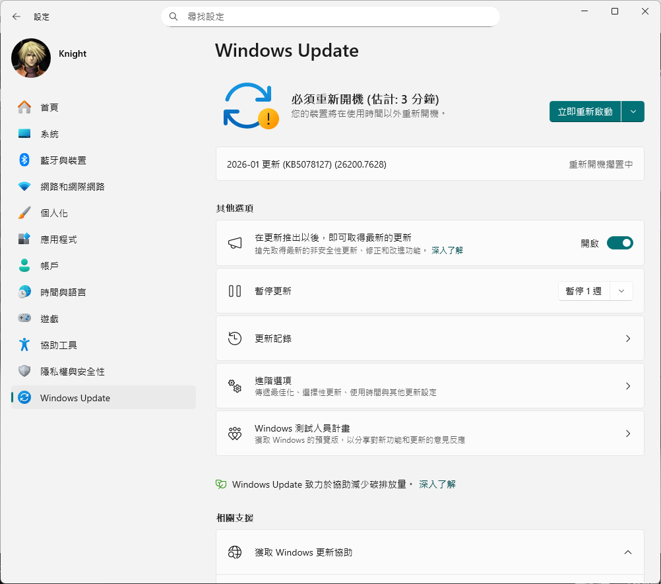Click the paintbrush Personalization icon (個人化)
The height and width of the screenshot is (584, 661).
click(x=24, y=212)
